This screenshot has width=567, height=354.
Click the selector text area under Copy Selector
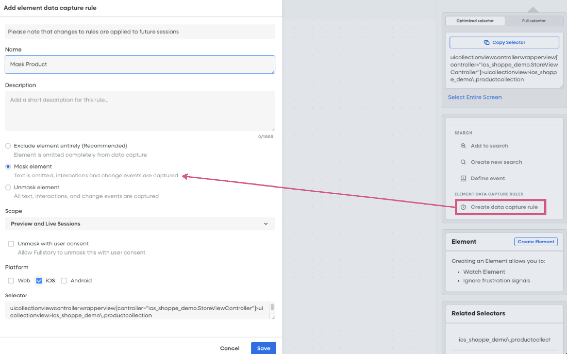click(504, 69)
